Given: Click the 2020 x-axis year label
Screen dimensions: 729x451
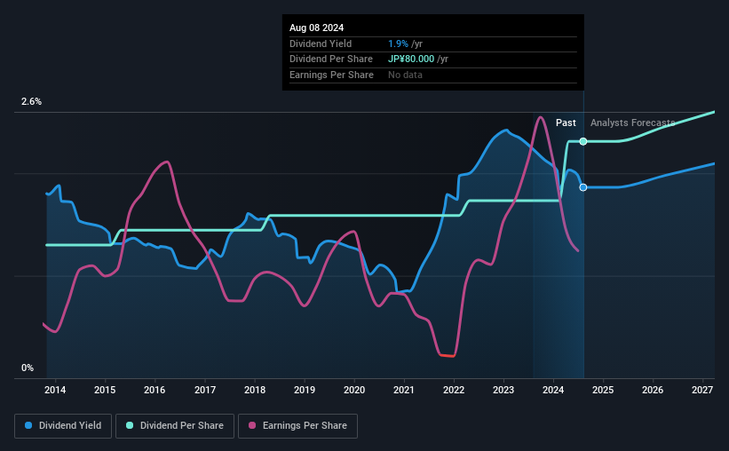Looking at the screenshot, I should pos(354,390).
